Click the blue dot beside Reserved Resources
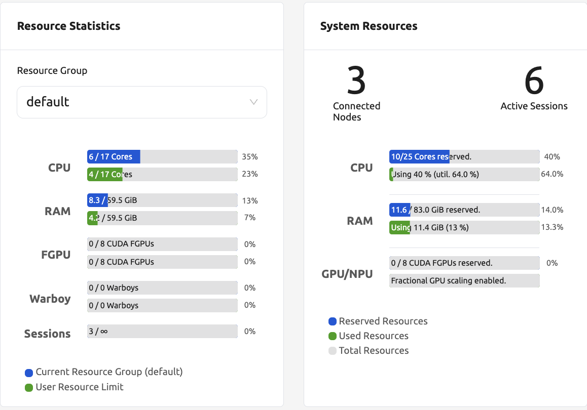The height and width of the screenshot is (410, 587). [x=333, y=321]
